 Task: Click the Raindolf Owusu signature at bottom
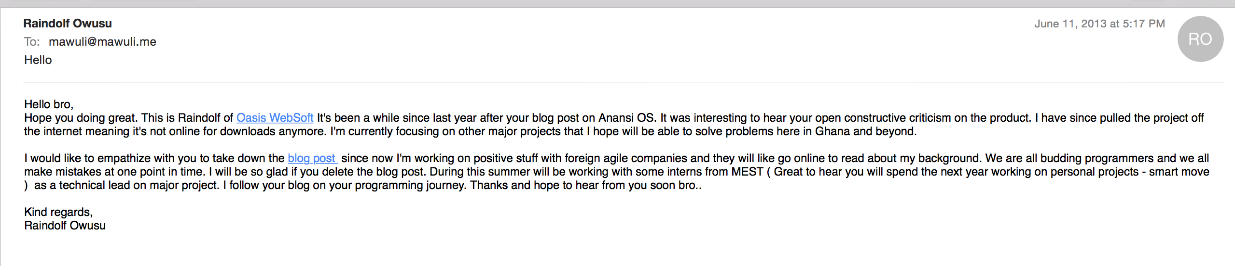[x=65, y=226]
